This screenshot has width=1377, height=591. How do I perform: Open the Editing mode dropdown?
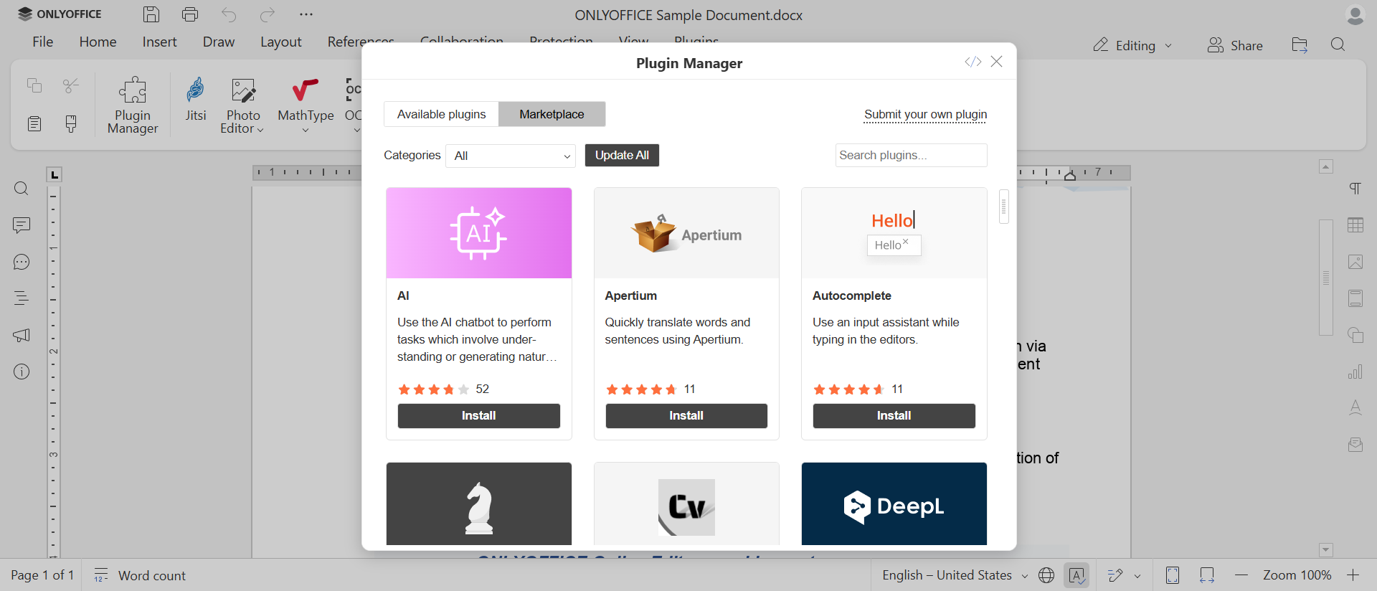pos(1133,45)
